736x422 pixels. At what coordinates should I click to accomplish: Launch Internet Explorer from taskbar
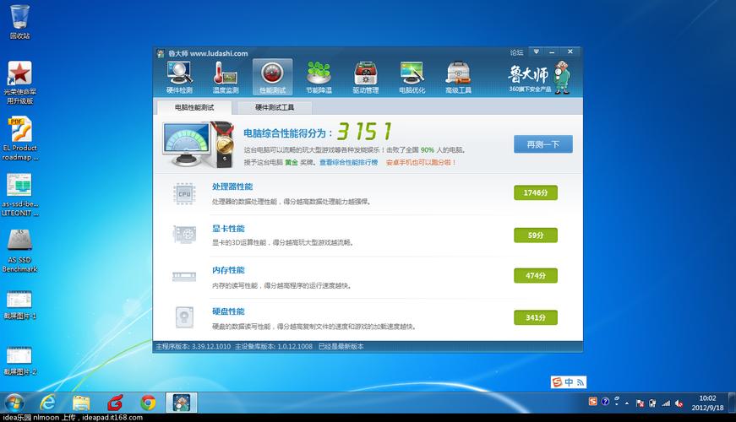47,403
